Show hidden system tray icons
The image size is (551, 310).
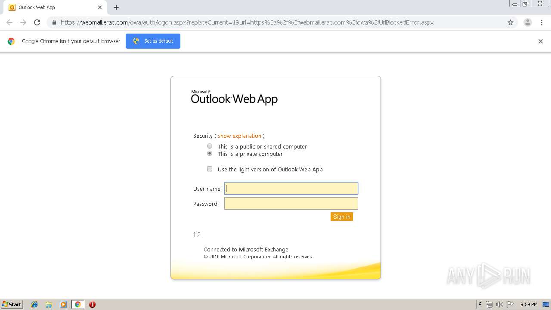480,304
